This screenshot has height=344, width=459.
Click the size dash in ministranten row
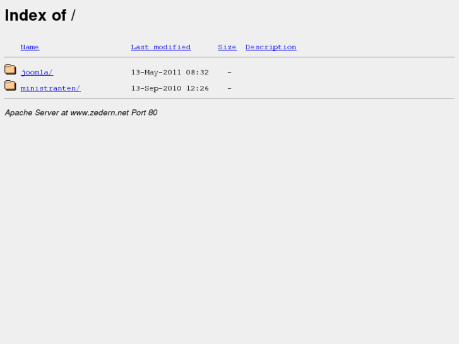[x=230, y=88]
